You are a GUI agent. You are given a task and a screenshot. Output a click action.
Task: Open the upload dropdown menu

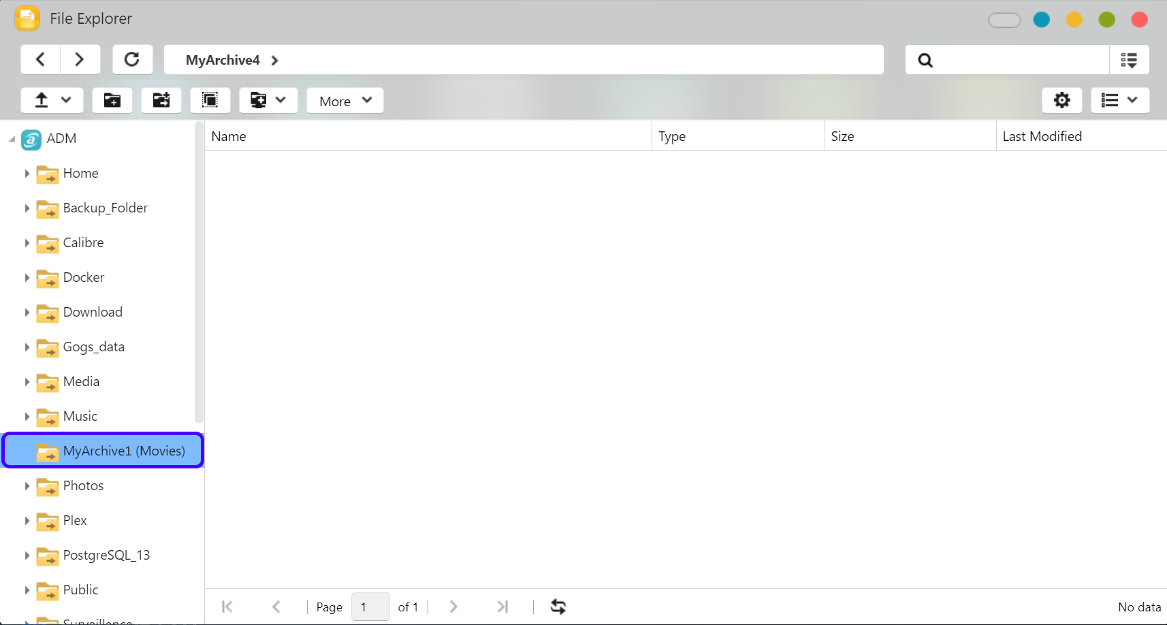click(52, 101)
